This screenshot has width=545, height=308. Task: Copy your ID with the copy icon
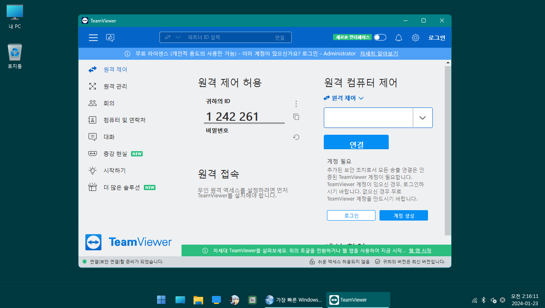[x=296, y=117]
